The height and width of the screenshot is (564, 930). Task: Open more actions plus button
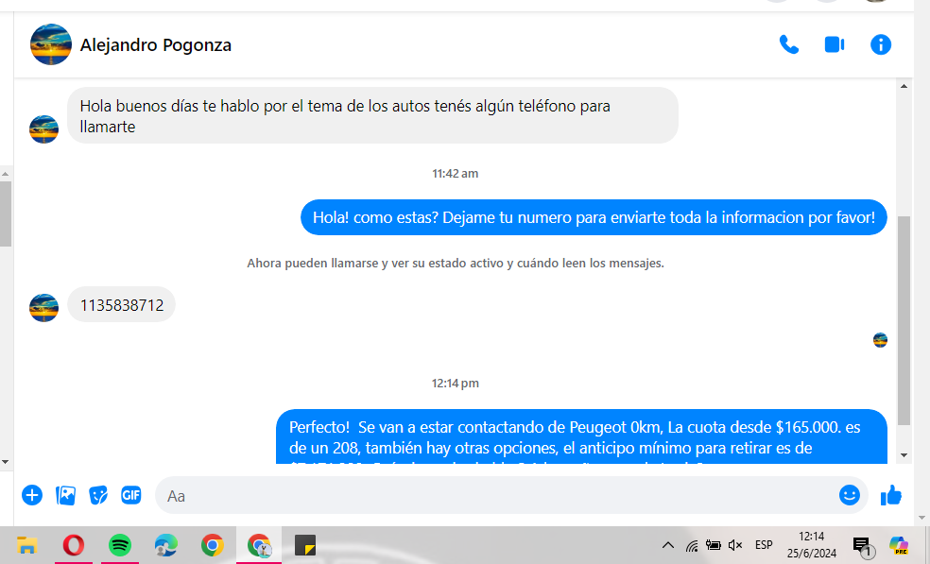(x=32, y=495)
